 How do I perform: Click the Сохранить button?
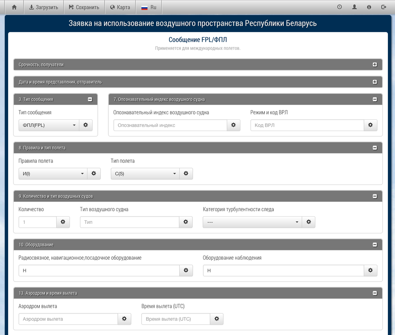pyautogui.click(x=84, y=7)
